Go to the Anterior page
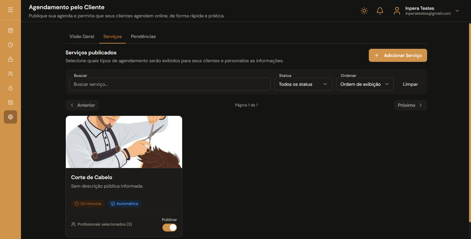Image resolution: width=471 pixels, height=239 pixels. 82,105
